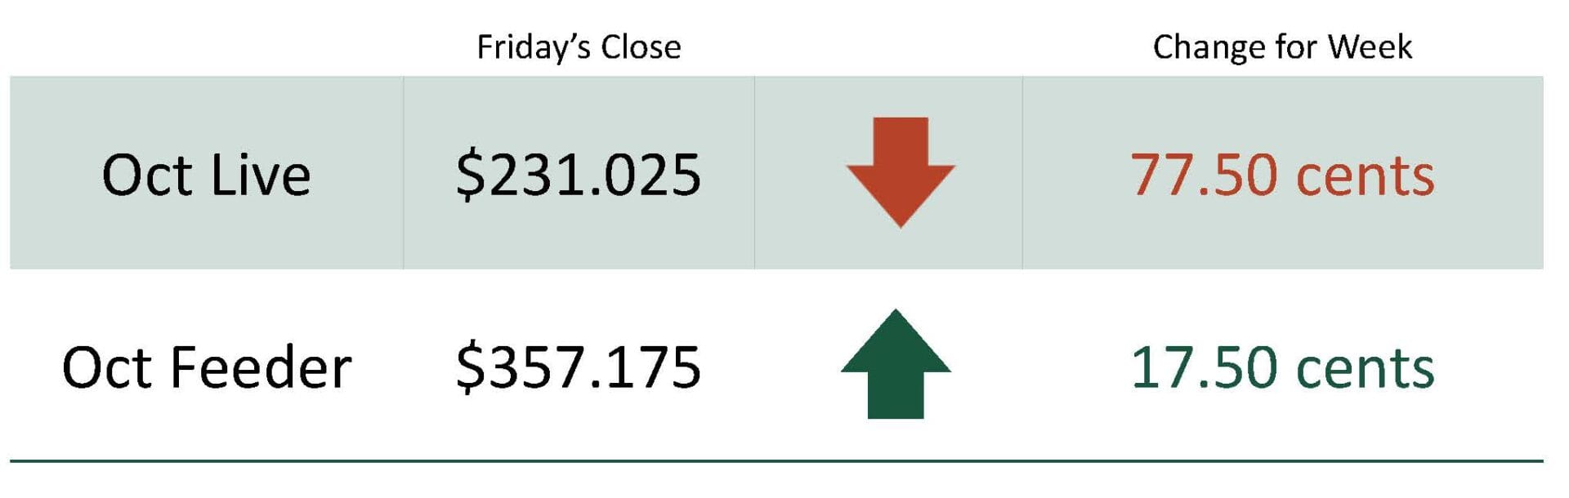Click the word "cents" in green text

click(x=1365, y=369)
